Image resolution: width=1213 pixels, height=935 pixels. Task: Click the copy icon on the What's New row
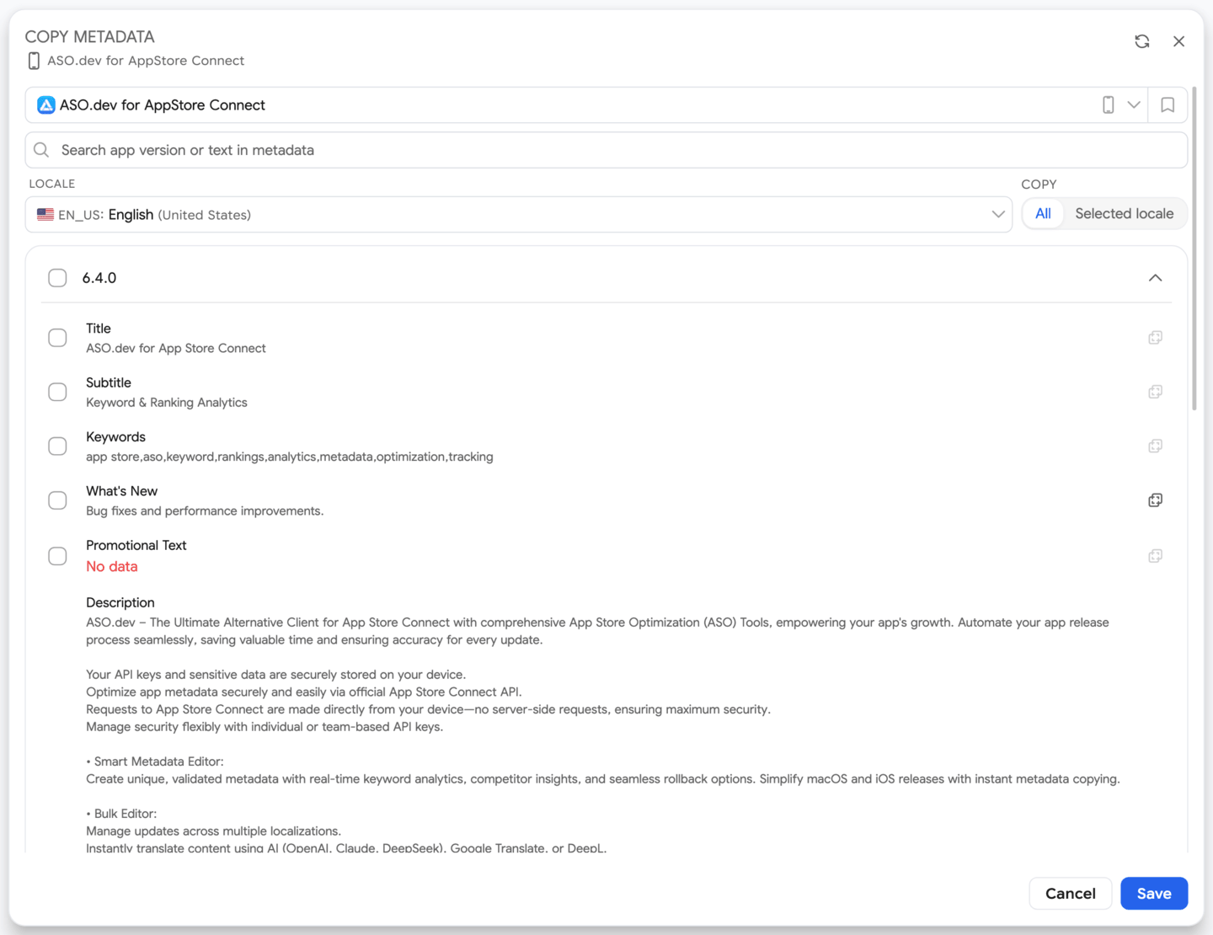click(x=1156, y=500)
